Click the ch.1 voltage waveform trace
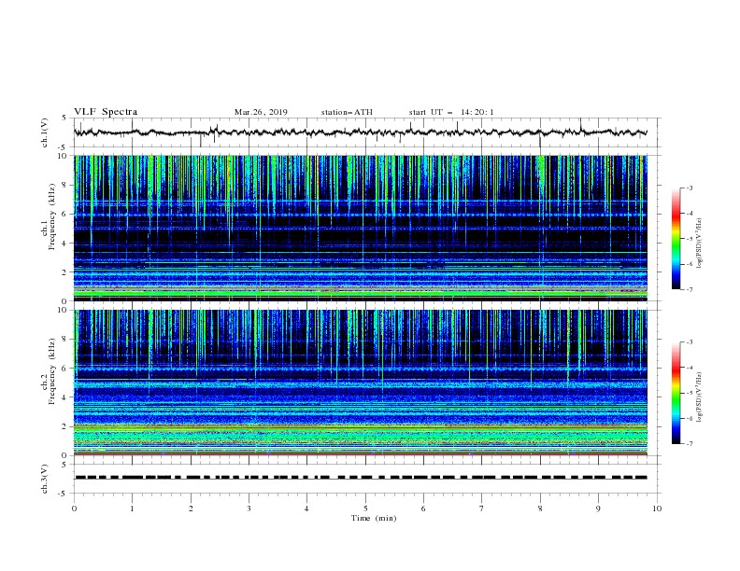 pos(361,132)
